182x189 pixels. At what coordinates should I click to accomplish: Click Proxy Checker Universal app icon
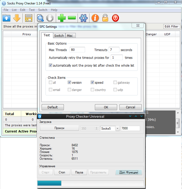pos(40,116)
